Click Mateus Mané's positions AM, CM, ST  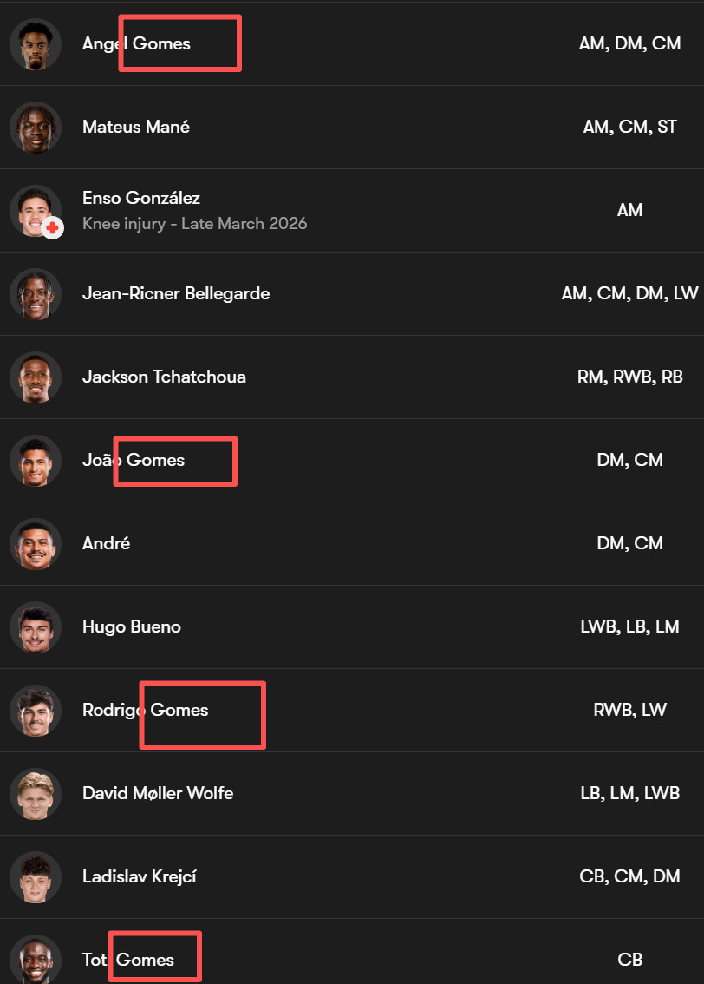click(x=629, y=127)
